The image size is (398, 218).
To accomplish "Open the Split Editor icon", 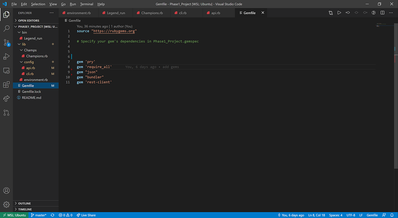I will 382,12.
